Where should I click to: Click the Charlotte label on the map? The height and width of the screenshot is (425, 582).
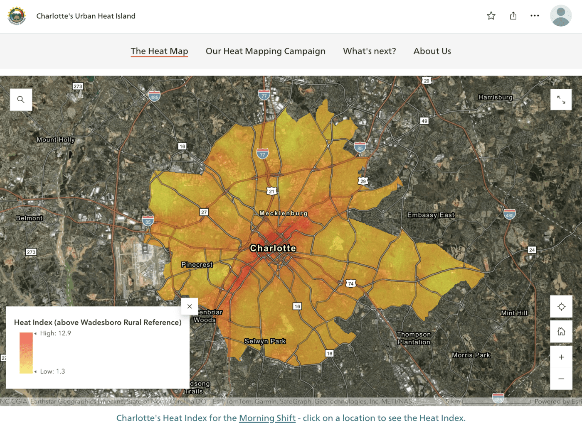[272, 248]
